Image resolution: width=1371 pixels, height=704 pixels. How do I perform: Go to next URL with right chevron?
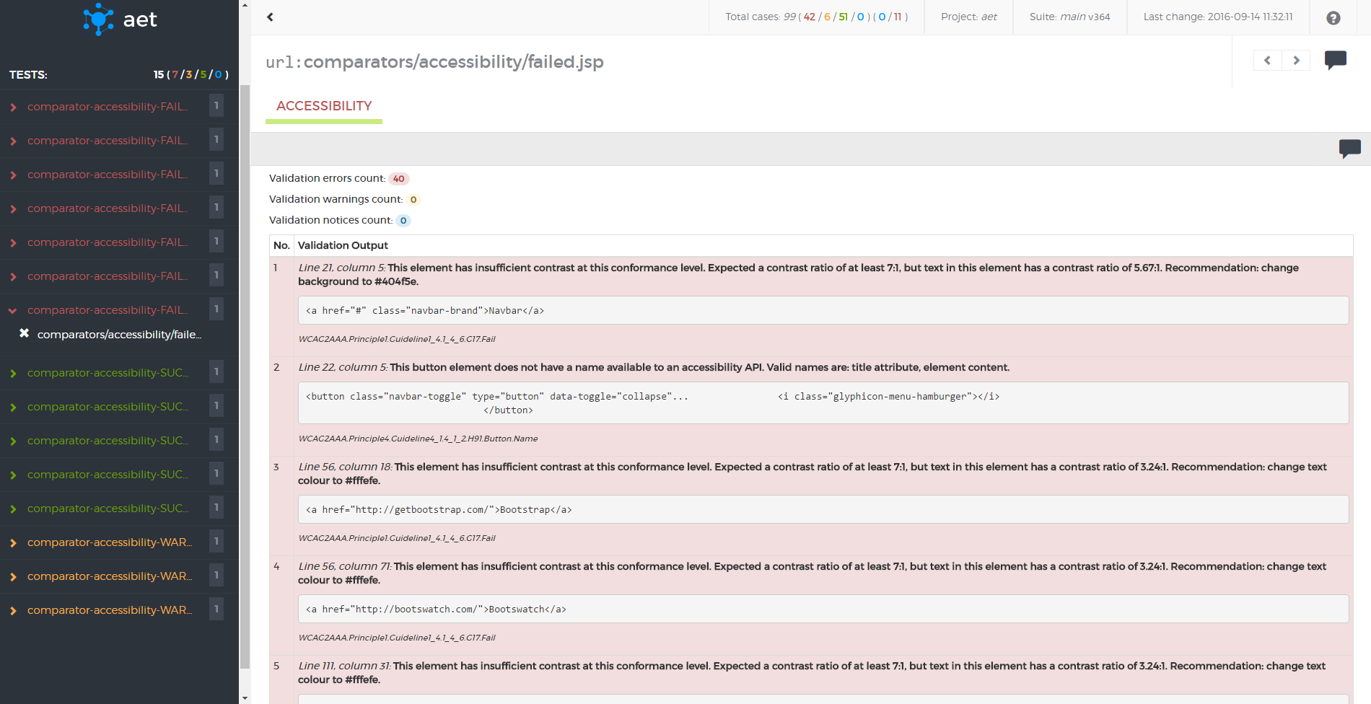(1296, 61)
